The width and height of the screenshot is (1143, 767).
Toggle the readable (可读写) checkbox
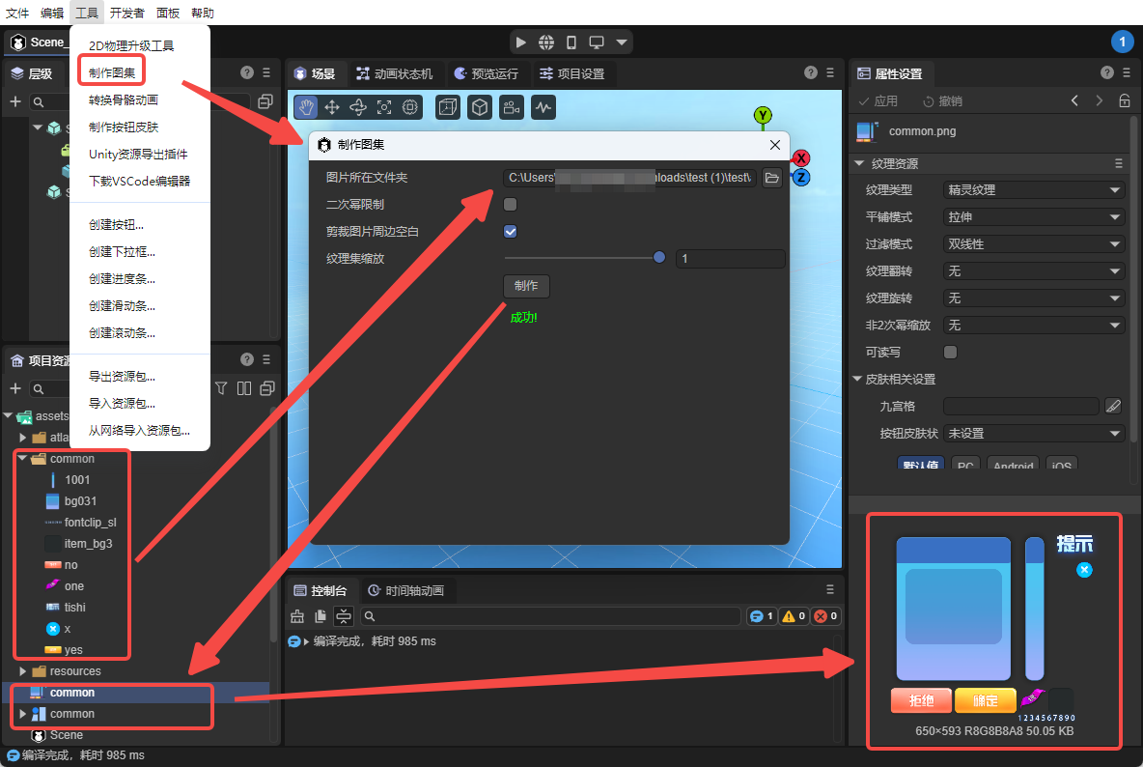click(950, 352)
